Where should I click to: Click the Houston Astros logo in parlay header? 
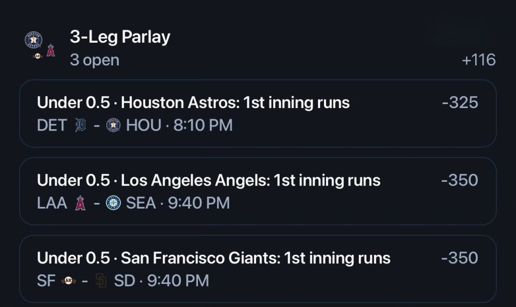coord(34,40)
